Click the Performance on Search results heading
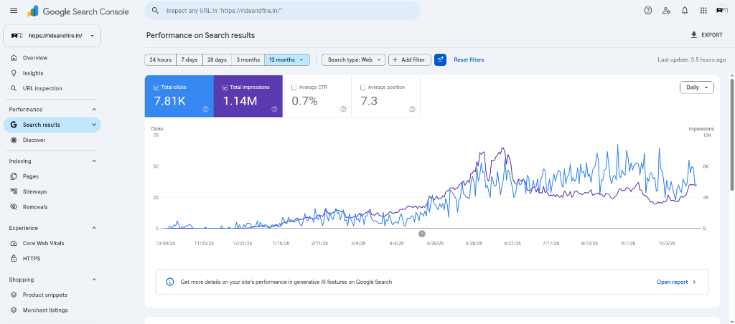 [201, 36]
